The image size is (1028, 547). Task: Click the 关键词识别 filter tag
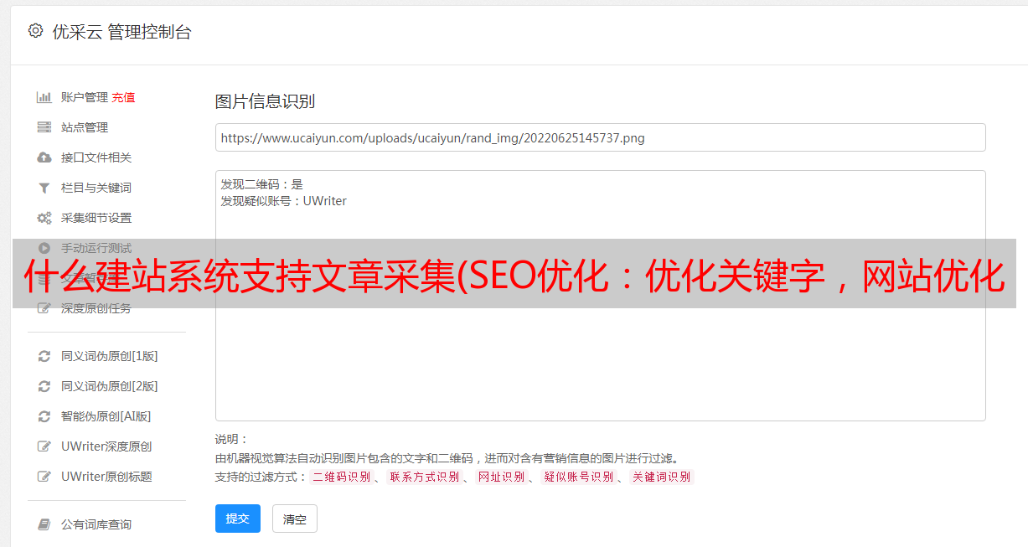[x=662, y=477]
